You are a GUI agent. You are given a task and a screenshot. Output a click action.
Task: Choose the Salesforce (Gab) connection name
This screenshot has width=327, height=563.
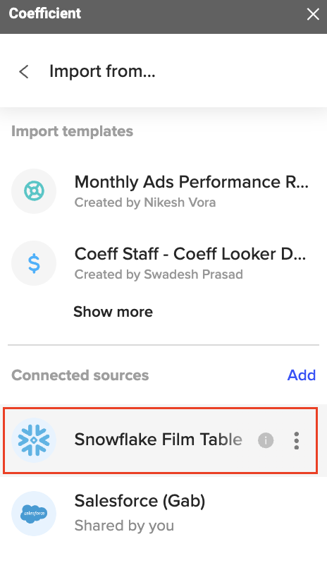[x=140, y=501]
